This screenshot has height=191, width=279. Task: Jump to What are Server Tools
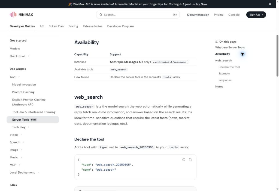point(230,47)
